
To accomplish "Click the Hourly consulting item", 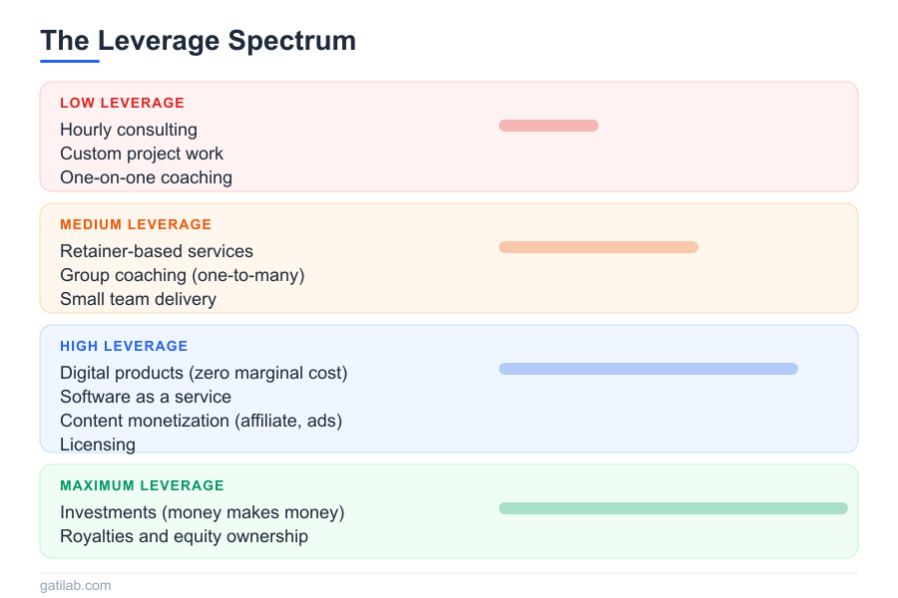I will pos(129,130).
